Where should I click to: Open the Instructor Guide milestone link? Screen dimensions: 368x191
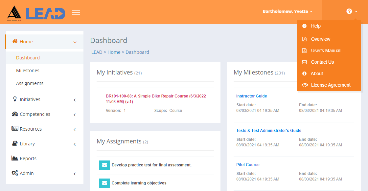(252, 96)
